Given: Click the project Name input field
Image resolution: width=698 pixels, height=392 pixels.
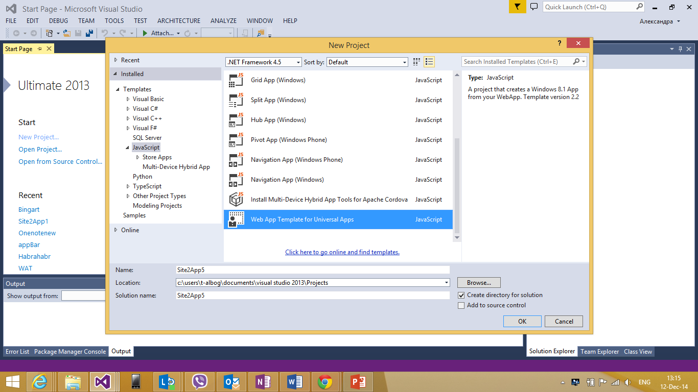Looking at the screenshot, I should pos(313,269).
